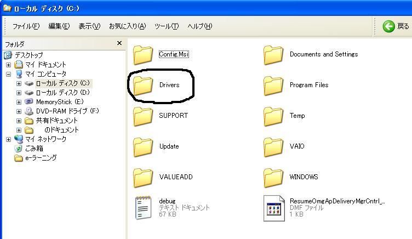The image size is (412, 239).
Task: Select the Program Files folder icon
Action: [x=273, y=86]
